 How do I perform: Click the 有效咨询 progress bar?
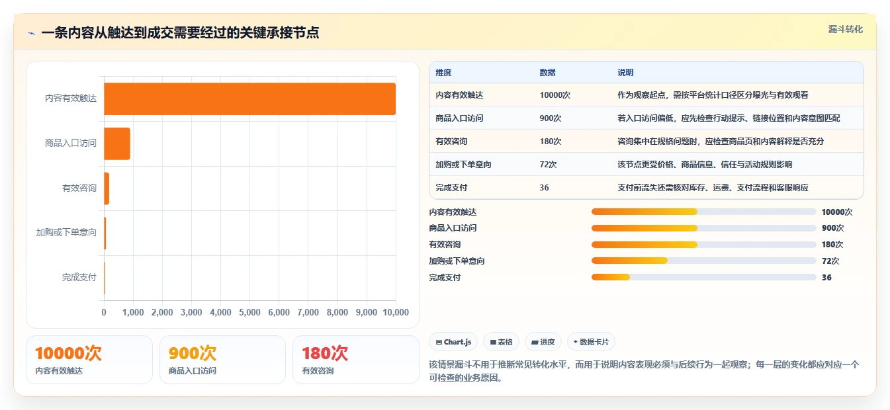click(703, 244)
